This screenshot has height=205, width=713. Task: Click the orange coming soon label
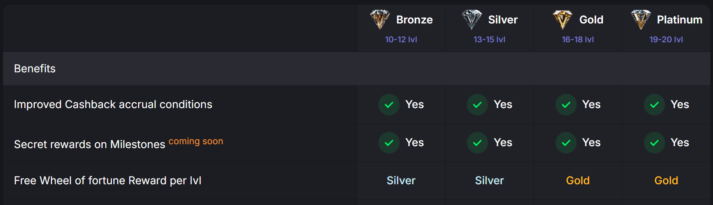coord(196,141)
